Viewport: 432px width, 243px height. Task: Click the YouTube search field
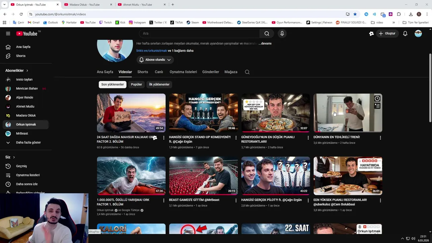click(x=199, y=33)
